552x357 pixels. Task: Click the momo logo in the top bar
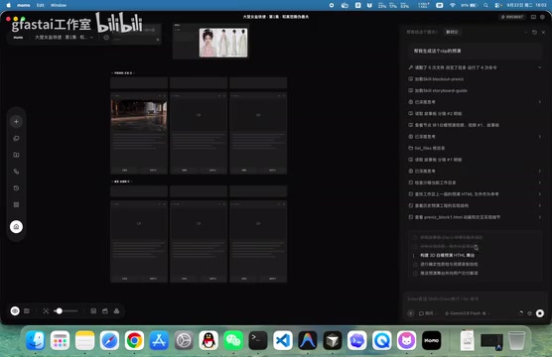click(18, 38)
